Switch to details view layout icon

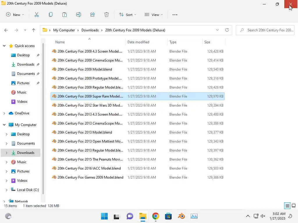[287, 206]
